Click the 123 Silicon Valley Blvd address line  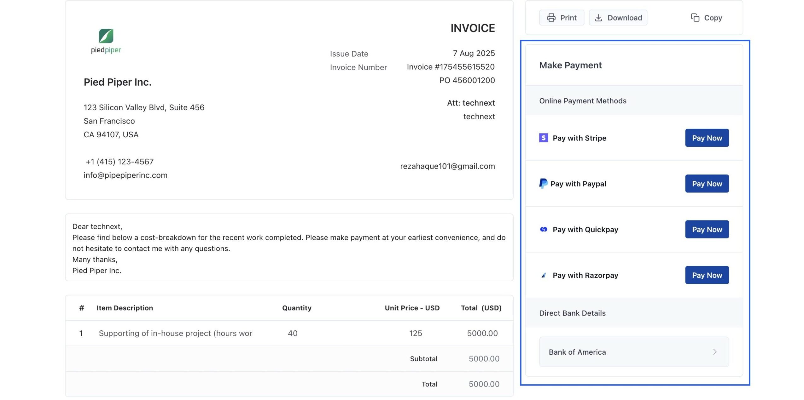point(144,108)
